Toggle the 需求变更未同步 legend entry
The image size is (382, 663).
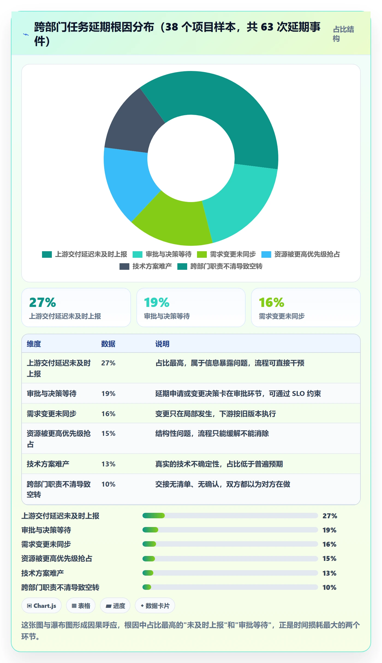point(226,254)
